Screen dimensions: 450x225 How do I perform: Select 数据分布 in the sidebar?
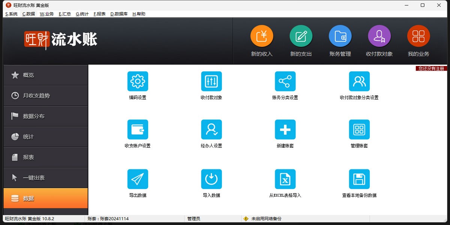click(x=45, y=116)
